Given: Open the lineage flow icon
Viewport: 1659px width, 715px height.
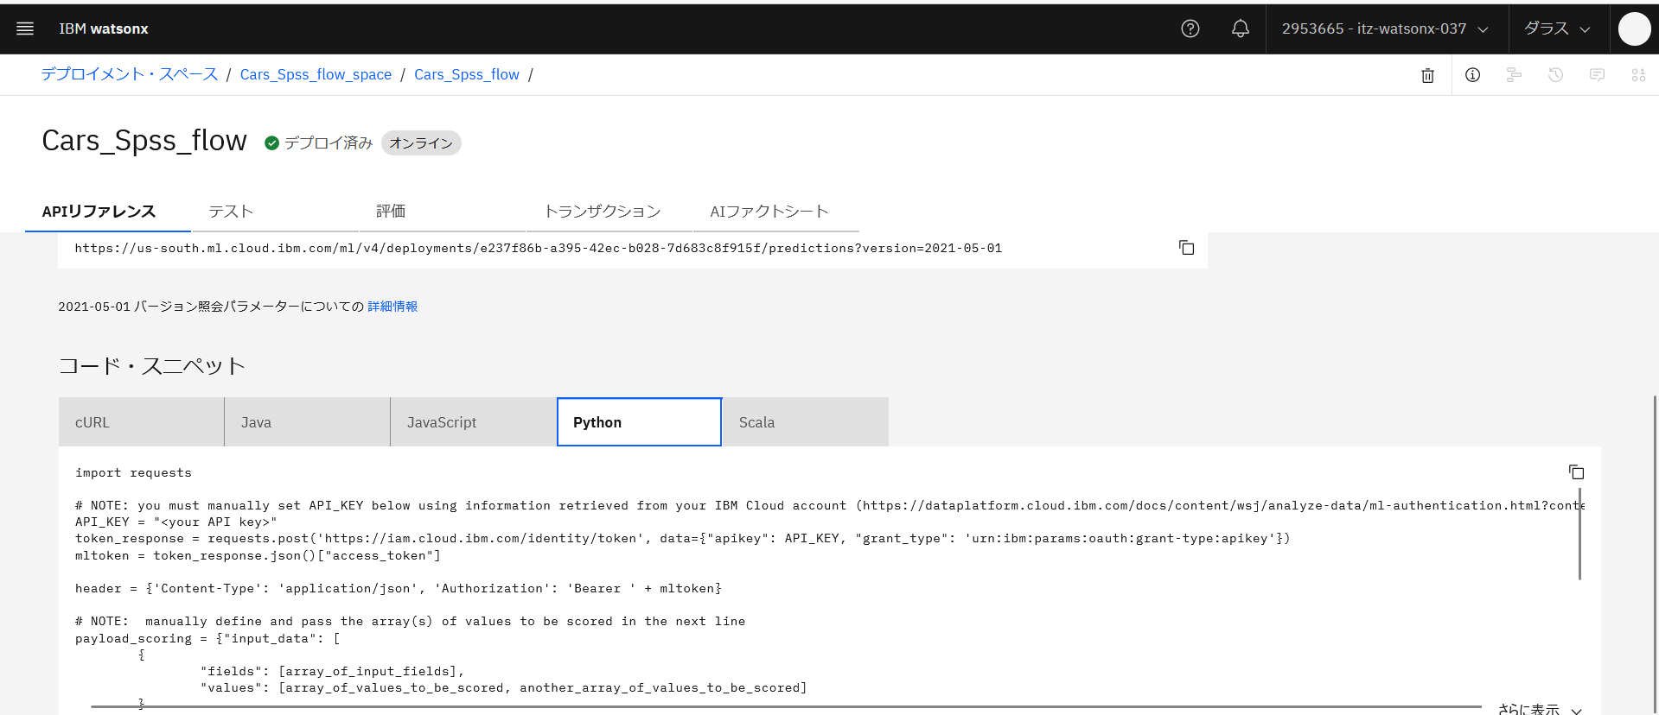Looking at the screenshot, I should [1514, 75].
